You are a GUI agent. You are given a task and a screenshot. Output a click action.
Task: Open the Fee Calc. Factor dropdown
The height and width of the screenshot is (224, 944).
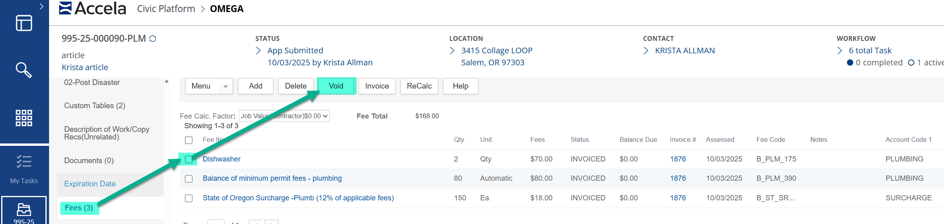[x=284, y=116]
